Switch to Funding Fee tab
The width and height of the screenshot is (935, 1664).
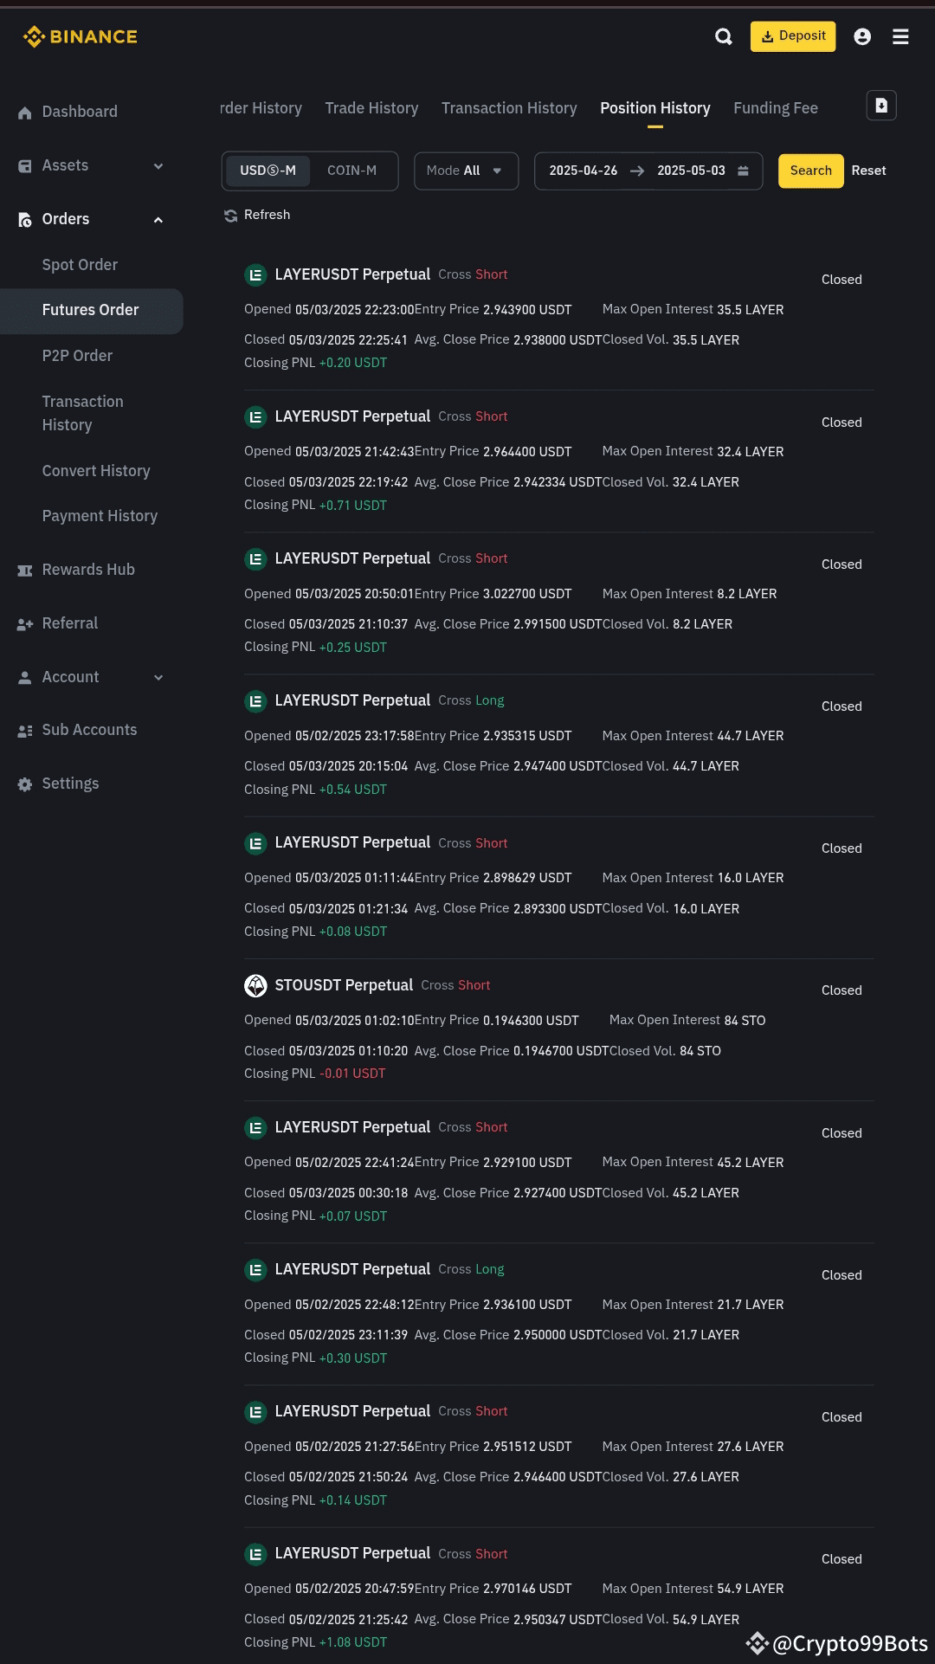[776, 108]
